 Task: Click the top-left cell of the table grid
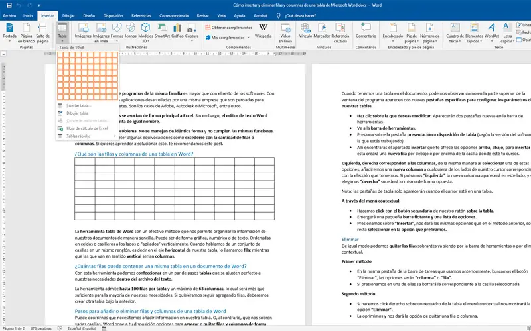(61, 56)
